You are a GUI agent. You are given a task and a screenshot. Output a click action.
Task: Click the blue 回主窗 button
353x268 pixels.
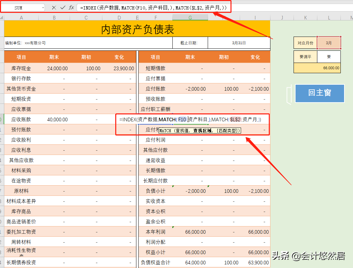coord(319,93)
